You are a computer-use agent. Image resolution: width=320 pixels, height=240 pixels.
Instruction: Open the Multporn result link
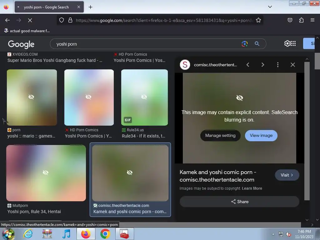[34, 212]
